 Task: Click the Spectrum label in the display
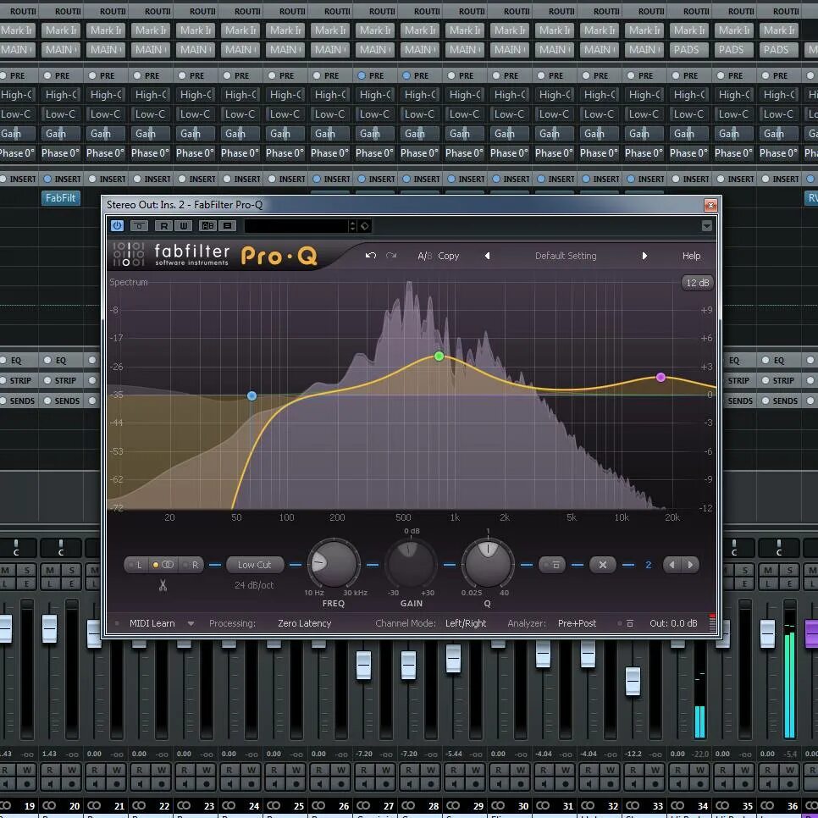(129, 282)
